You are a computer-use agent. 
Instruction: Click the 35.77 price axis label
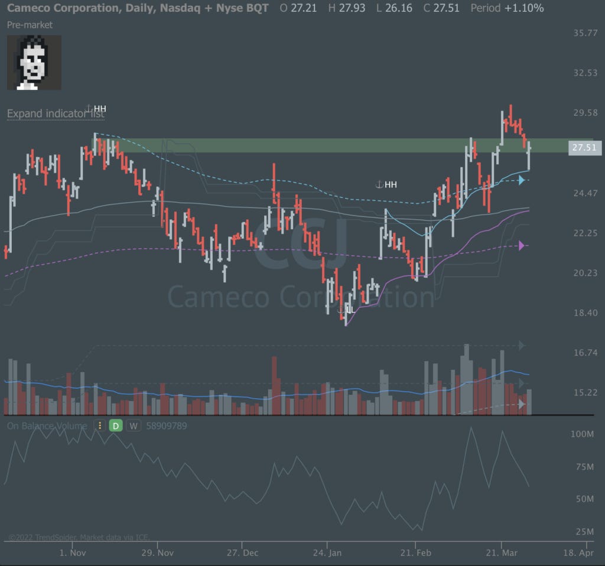[x=586, y=33]
